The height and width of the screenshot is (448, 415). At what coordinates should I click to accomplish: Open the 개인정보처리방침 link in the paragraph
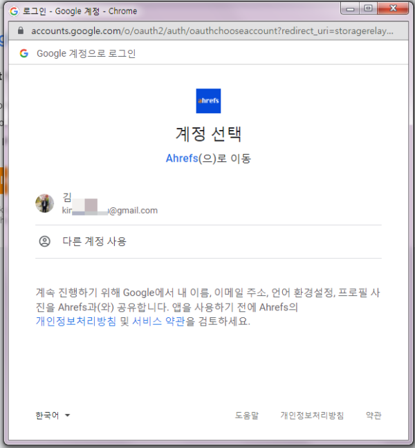tap(76, 321)
